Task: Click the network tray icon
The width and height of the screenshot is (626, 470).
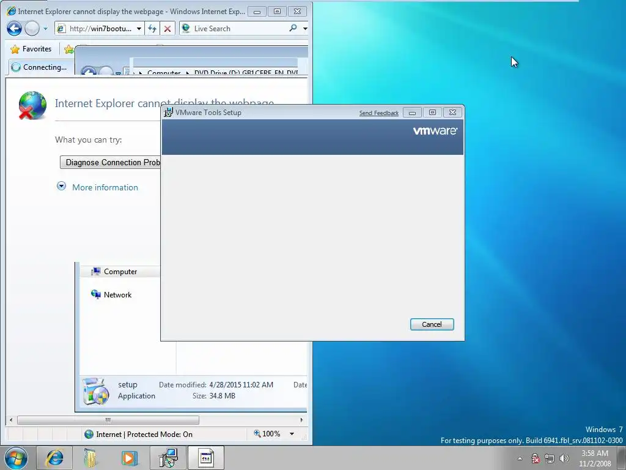Action: click(x=550, y=458)
